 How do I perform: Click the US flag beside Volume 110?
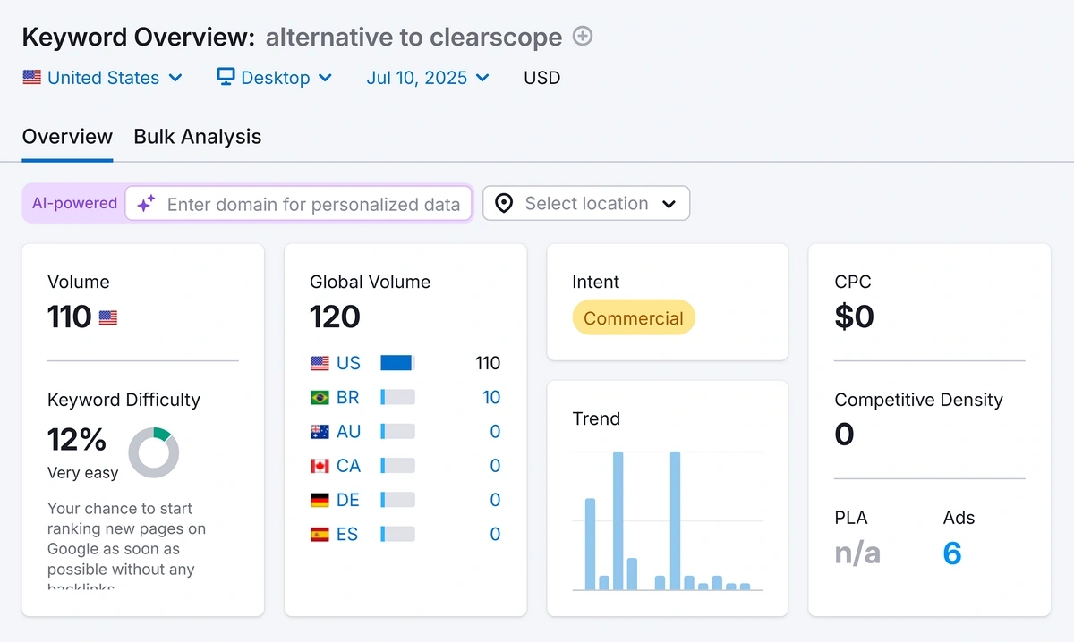(x=108, y=317)
